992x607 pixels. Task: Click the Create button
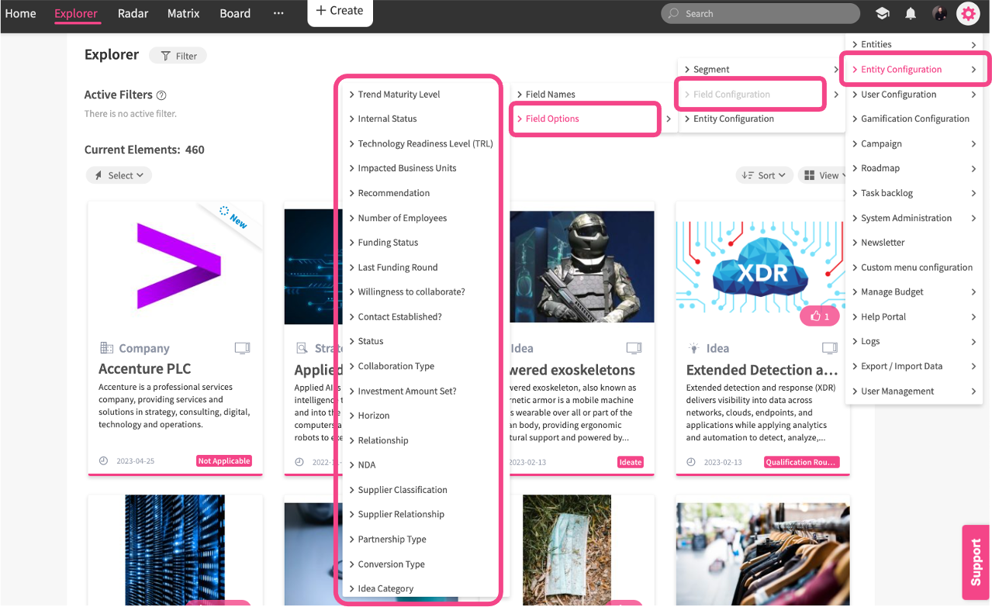[340, 11]
